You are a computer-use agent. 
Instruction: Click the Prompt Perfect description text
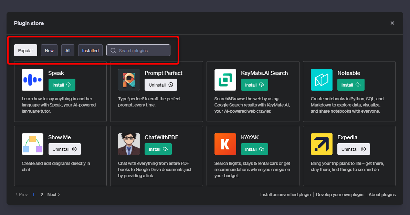point(149,102)
